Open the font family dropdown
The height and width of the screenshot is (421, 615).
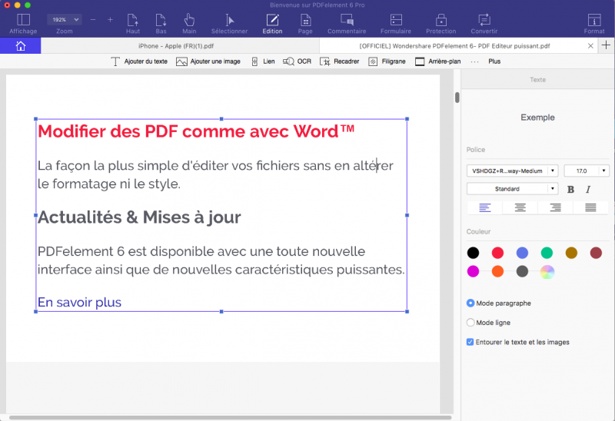(512, 171)
